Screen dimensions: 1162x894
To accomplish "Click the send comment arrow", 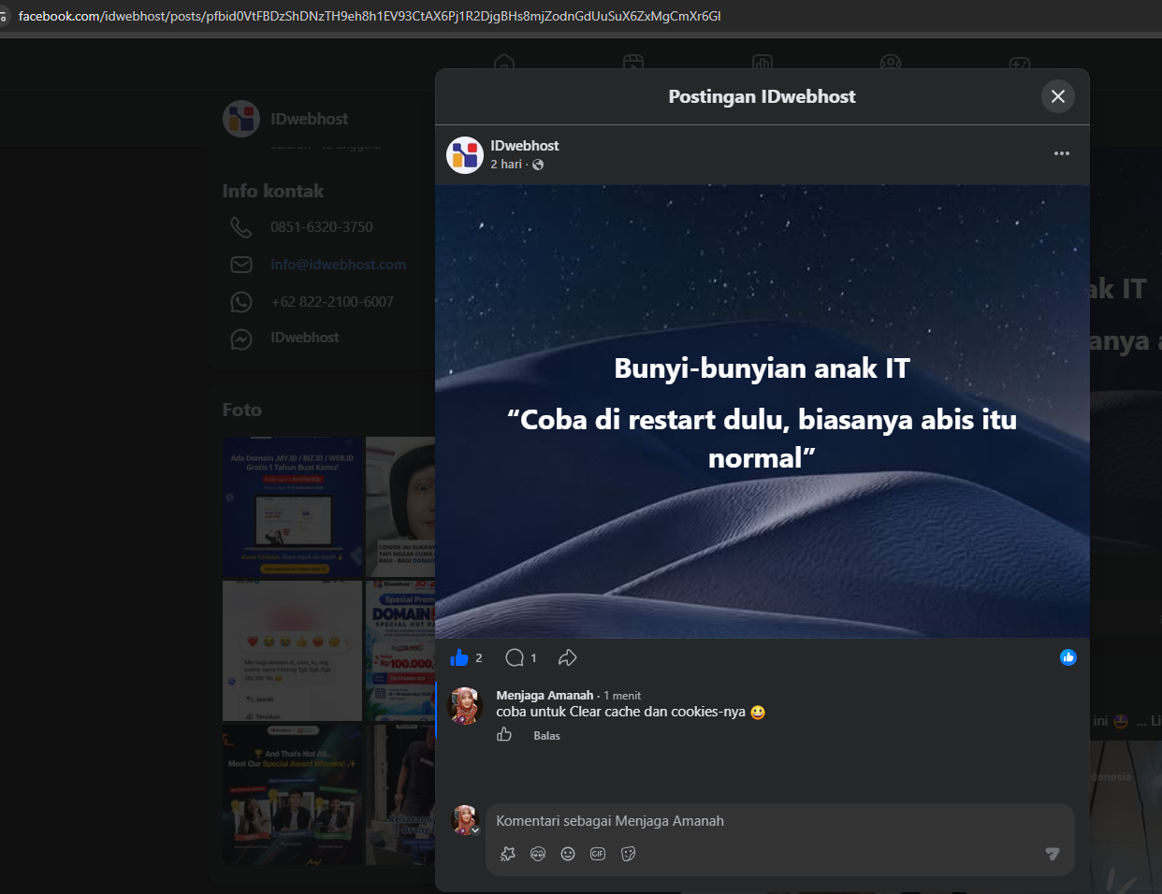I will coord(1053,853).
